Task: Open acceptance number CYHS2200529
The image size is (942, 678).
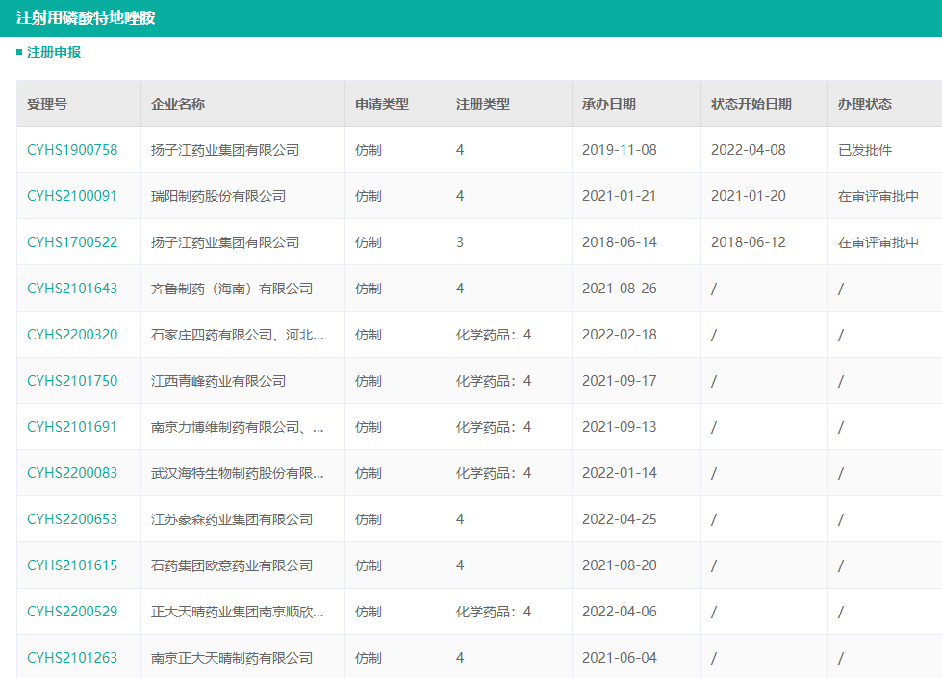Action: click(x=72, y=612)
